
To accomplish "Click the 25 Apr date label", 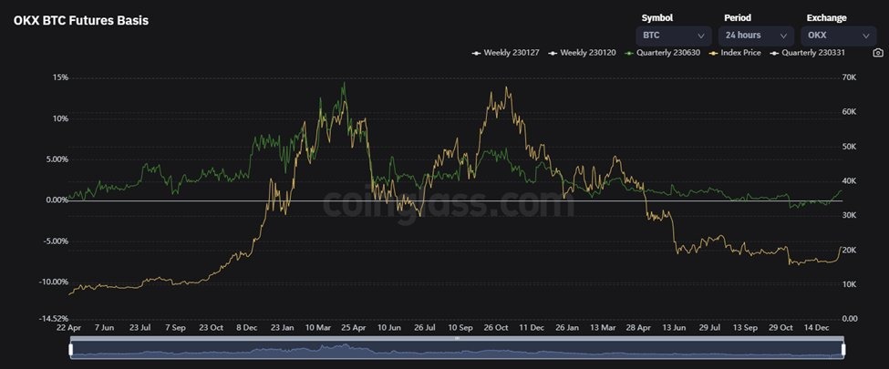I will tap(353, 328).
